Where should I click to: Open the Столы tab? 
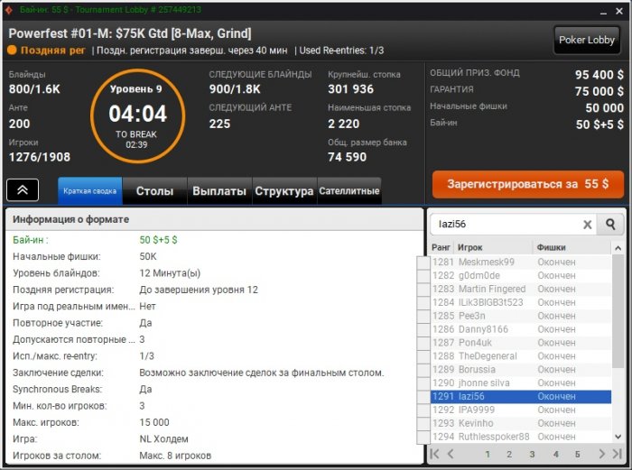click(x=154, y=191)
